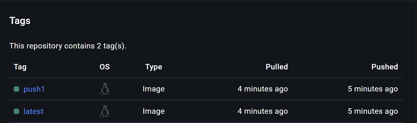Click the green status dot beside latest
This screenshot has height=123, width=417.
[x=16, y=111]
